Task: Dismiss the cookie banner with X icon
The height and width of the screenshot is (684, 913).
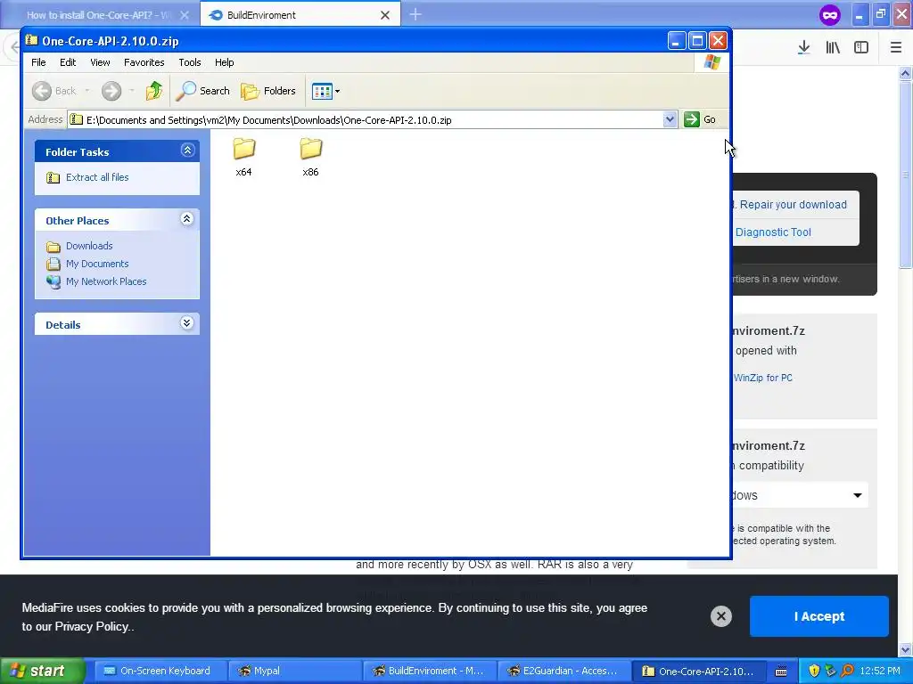Action: 720,616
